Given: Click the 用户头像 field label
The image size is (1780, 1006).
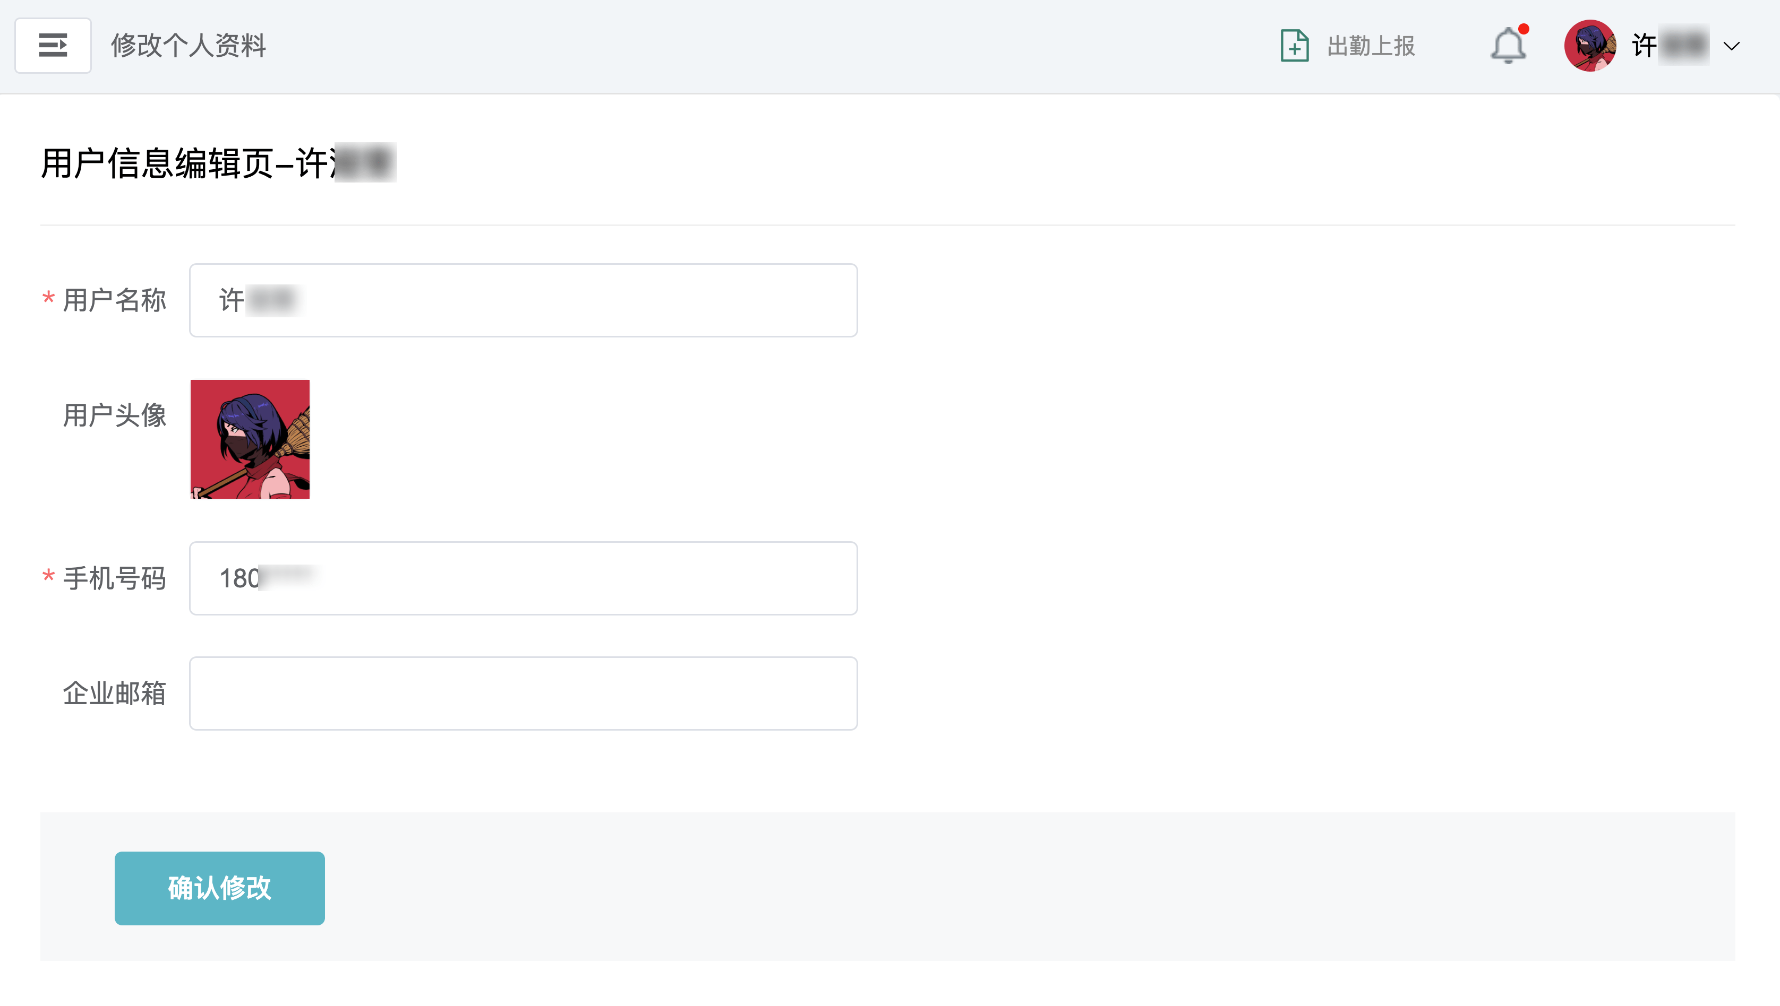Looking at the screenshot, I should click(114, 415).
